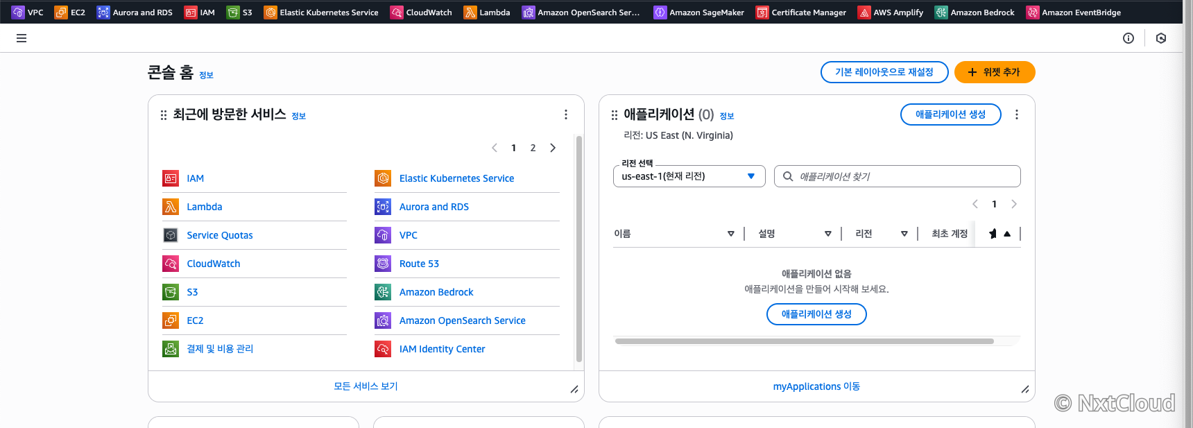Open Amazon Bedrock favorites shortcut
The image size is (1193, 428).
point(975,12)
